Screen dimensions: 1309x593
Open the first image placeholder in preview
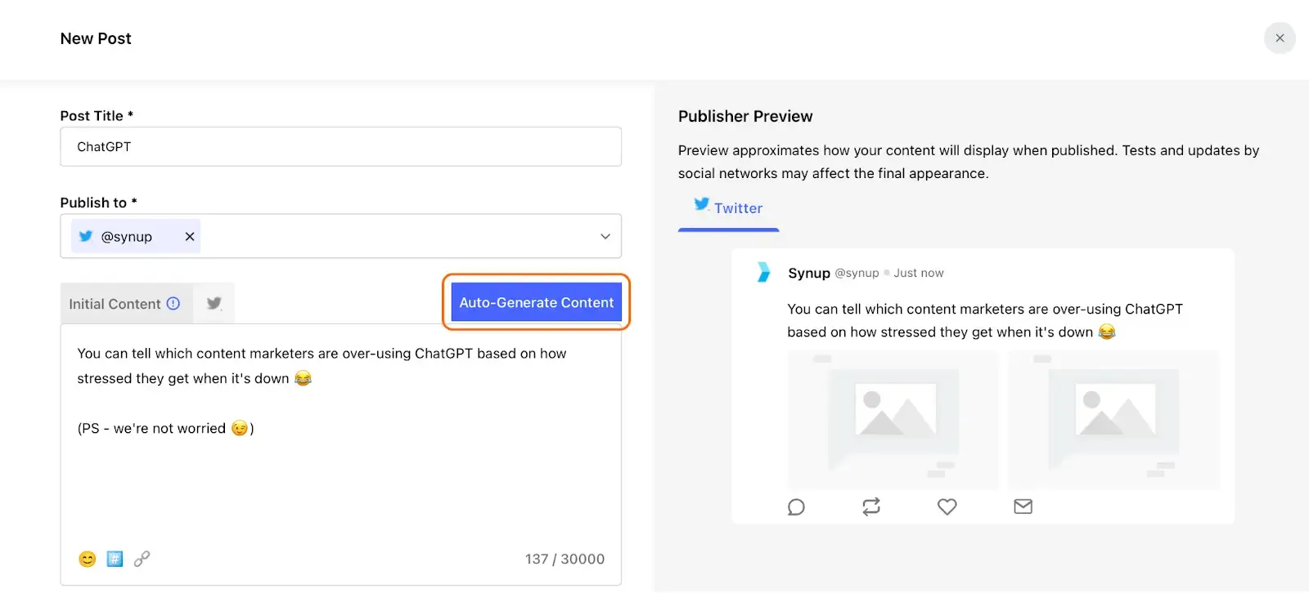click(893, 420)
